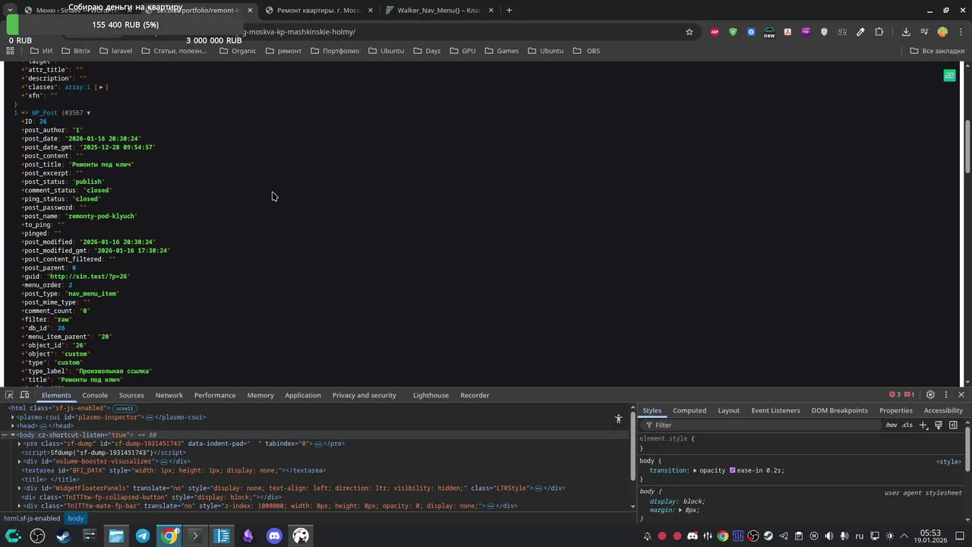Add a new style rule with plus
Image resolution: width=972 pixels, height=547 pixels.
click(x=923, y=425)
